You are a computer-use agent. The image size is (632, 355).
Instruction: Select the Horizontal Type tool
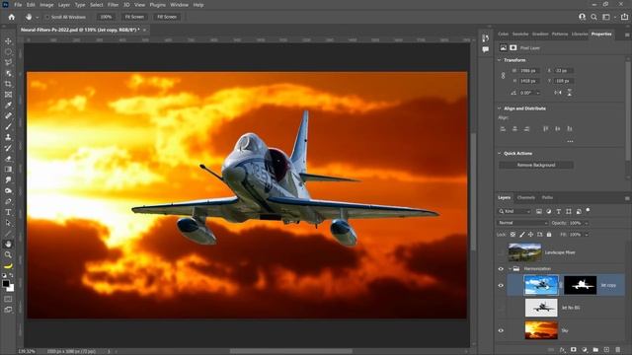pyautogui.click(x=8, y=212)
